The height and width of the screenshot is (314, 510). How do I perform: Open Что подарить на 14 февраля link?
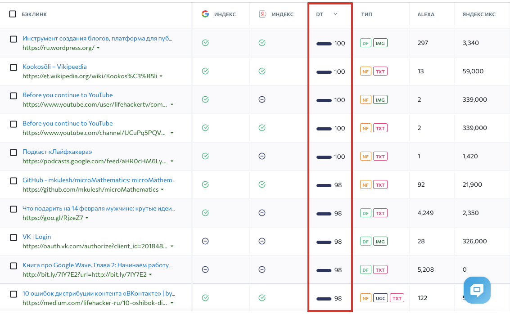[x=99, y=208]
